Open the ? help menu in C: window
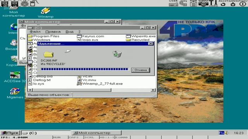The width and height of the screenshot is (248, 139). point(79,32)
